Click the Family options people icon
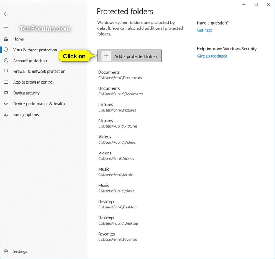 coord(6,114)
